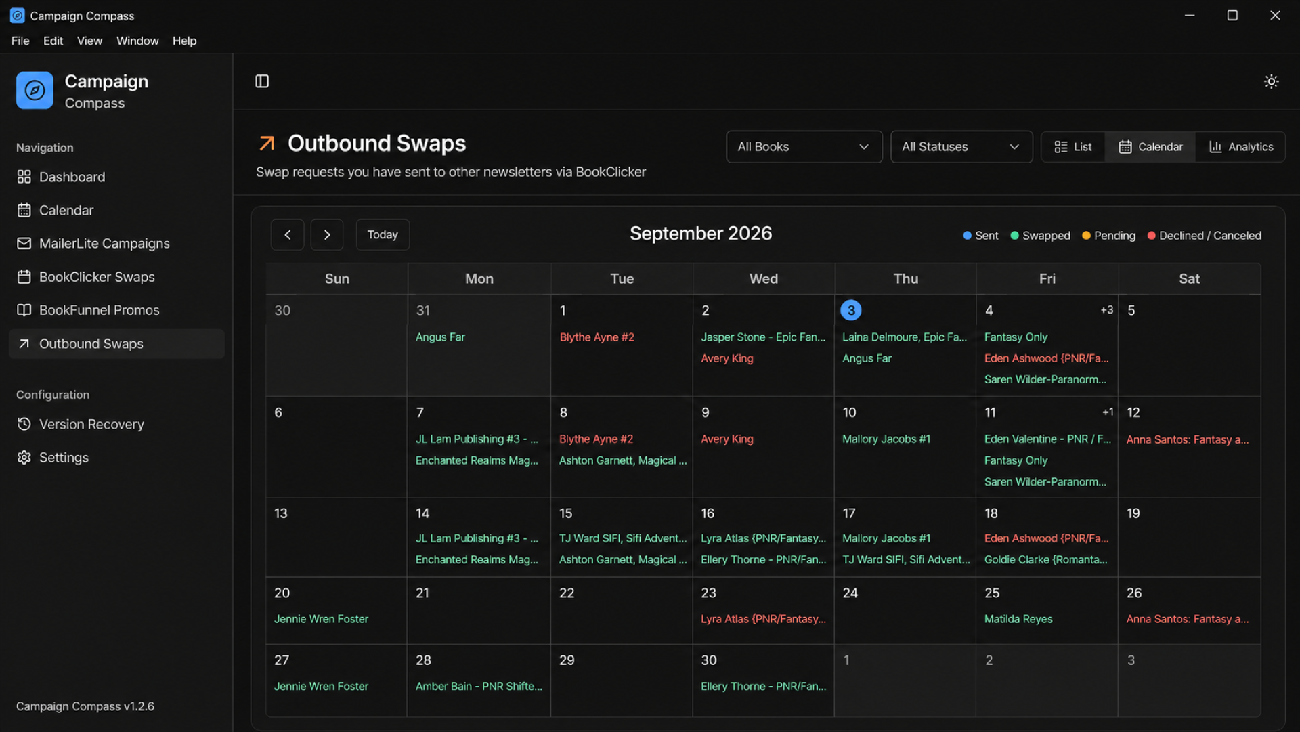Open the View menu
The width and height of the screenshot is (1300, 732).
pyautogui.click(x=89, y=41)
